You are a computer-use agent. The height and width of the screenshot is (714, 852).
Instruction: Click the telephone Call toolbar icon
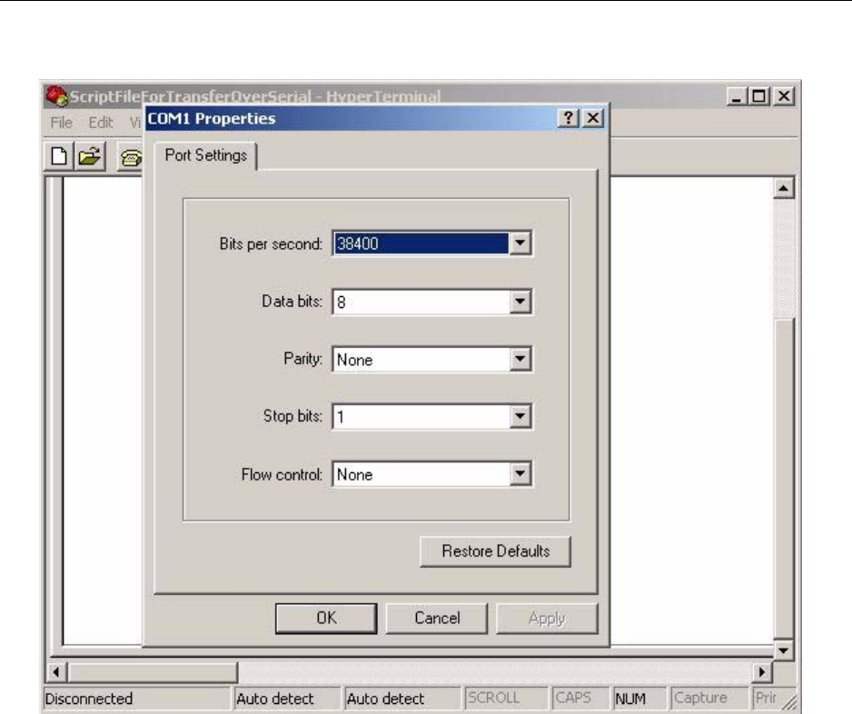tap(131, 157)
